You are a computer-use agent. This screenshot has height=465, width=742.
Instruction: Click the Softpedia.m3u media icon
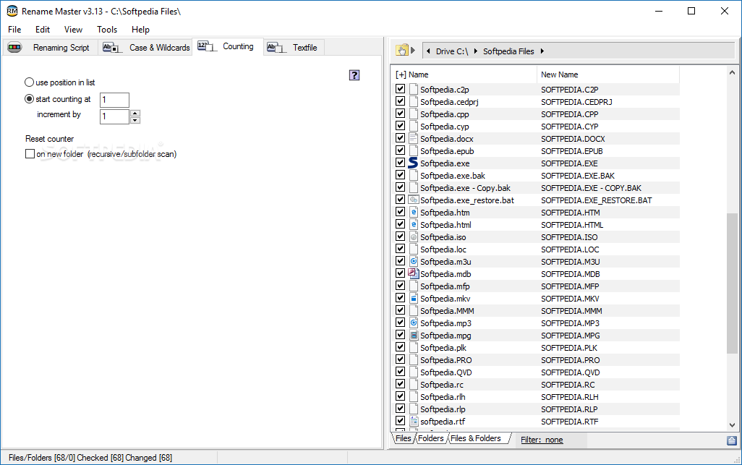[414, 262]
